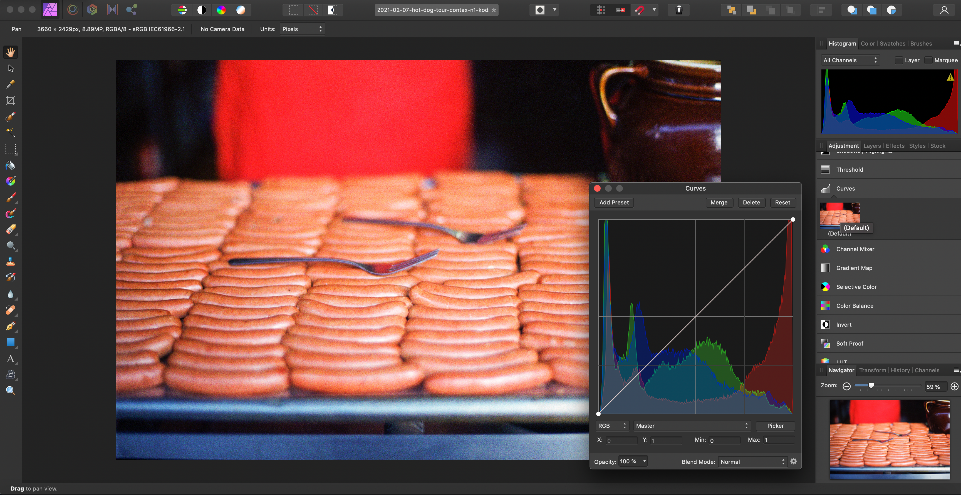The image size is (961, 495).
Task: Select the Flood Fill bucket tool
Action: (x=11, y=165)
